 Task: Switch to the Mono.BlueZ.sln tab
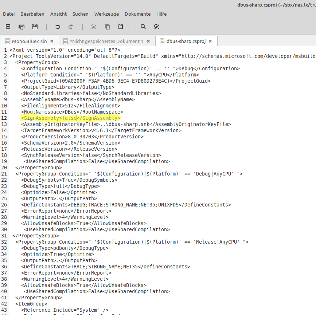(30, 41)
